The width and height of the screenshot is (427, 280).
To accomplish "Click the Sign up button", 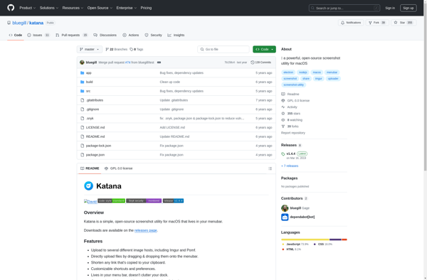I will point(408,8).
